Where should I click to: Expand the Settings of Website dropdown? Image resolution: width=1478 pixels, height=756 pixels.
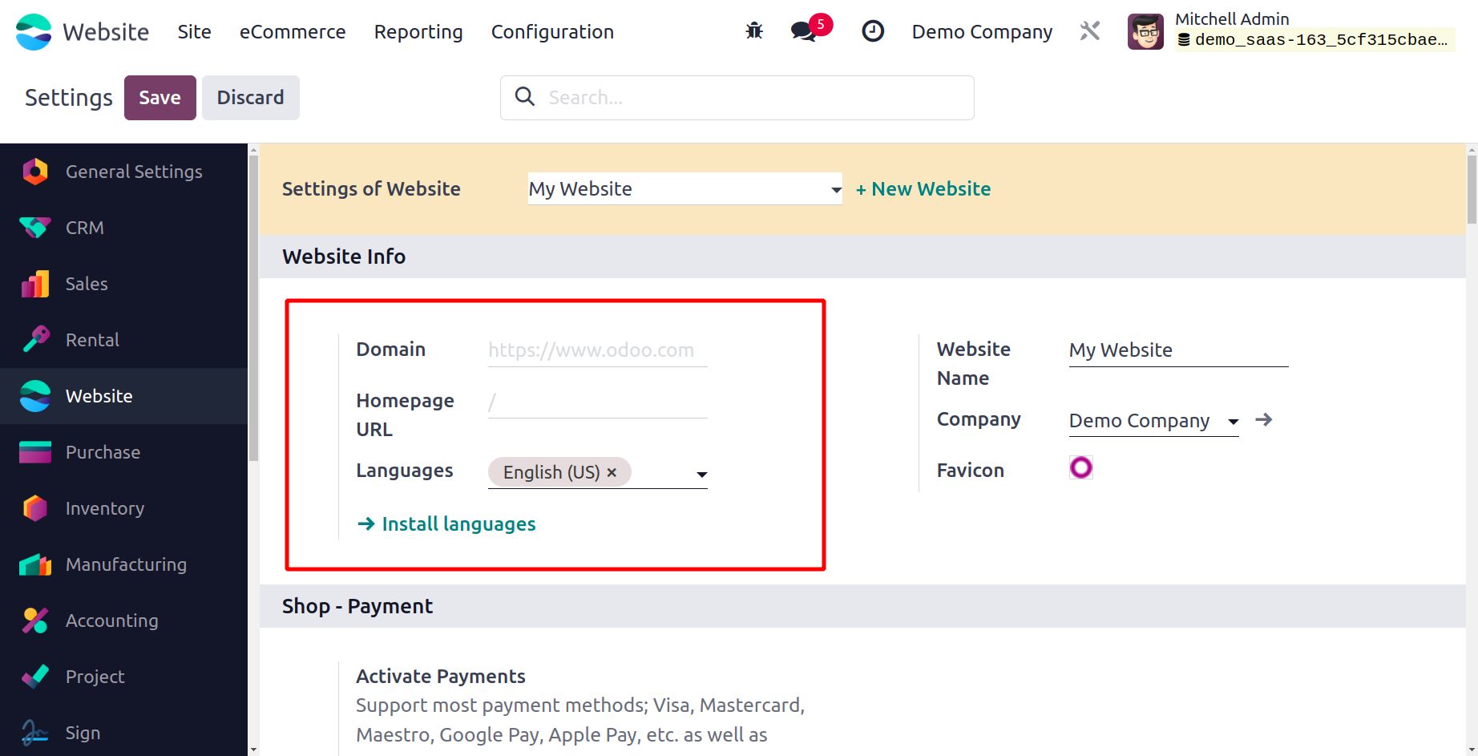685,189
